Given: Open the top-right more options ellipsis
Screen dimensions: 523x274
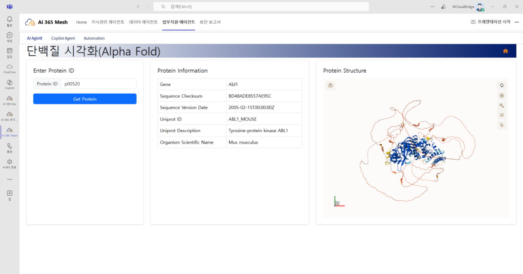Looking at the screenshot, I should [x=517, y=22].
